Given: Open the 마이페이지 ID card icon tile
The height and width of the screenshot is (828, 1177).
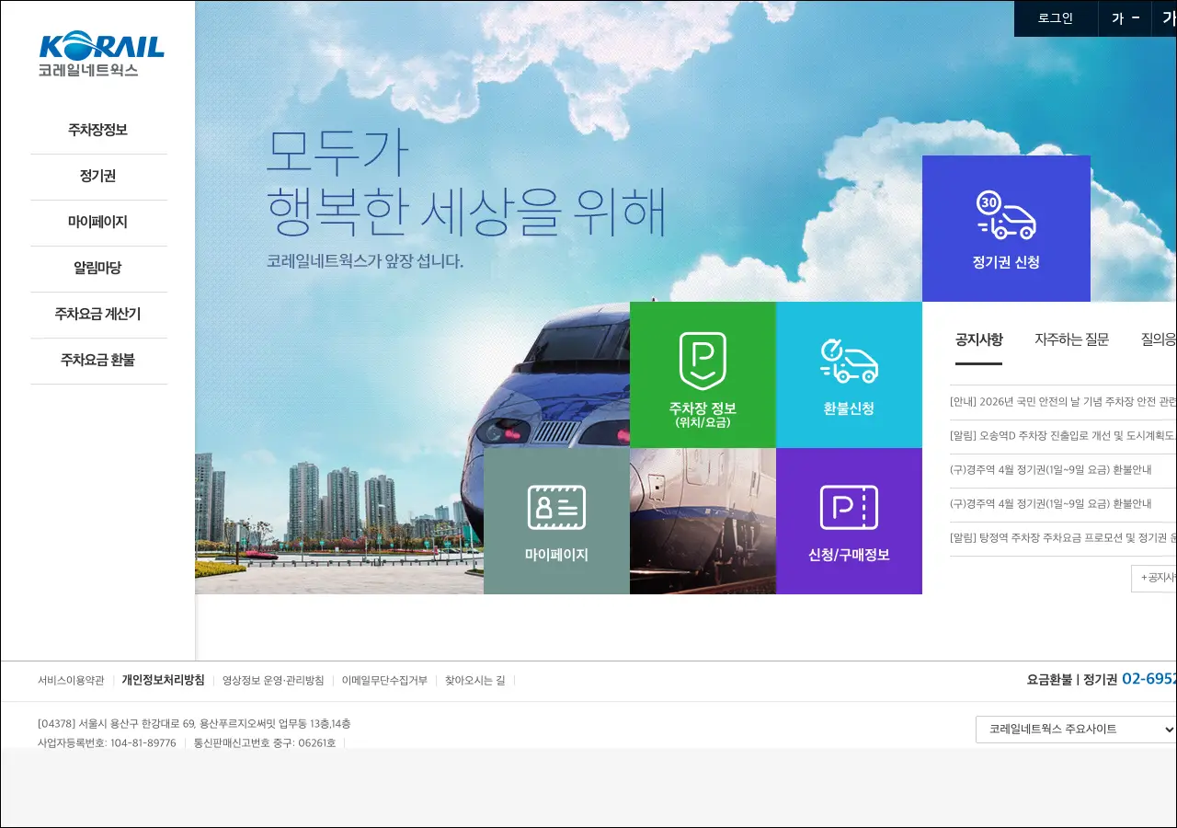Looking at the screenshot, I should [556, 521].
